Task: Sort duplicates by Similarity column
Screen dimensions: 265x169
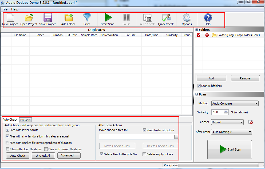Action: [x=172, y=35]
